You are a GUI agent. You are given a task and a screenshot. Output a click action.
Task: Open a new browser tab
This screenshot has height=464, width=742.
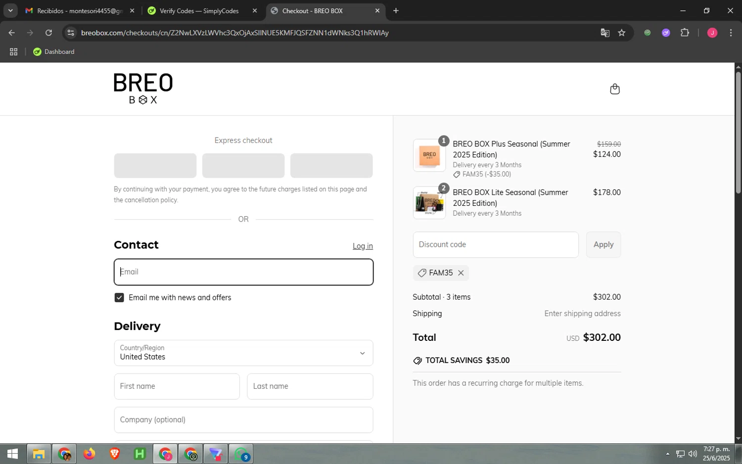point(396,10)
